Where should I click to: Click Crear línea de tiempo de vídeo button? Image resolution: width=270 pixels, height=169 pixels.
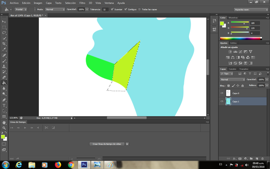click(x=107, y=144)
